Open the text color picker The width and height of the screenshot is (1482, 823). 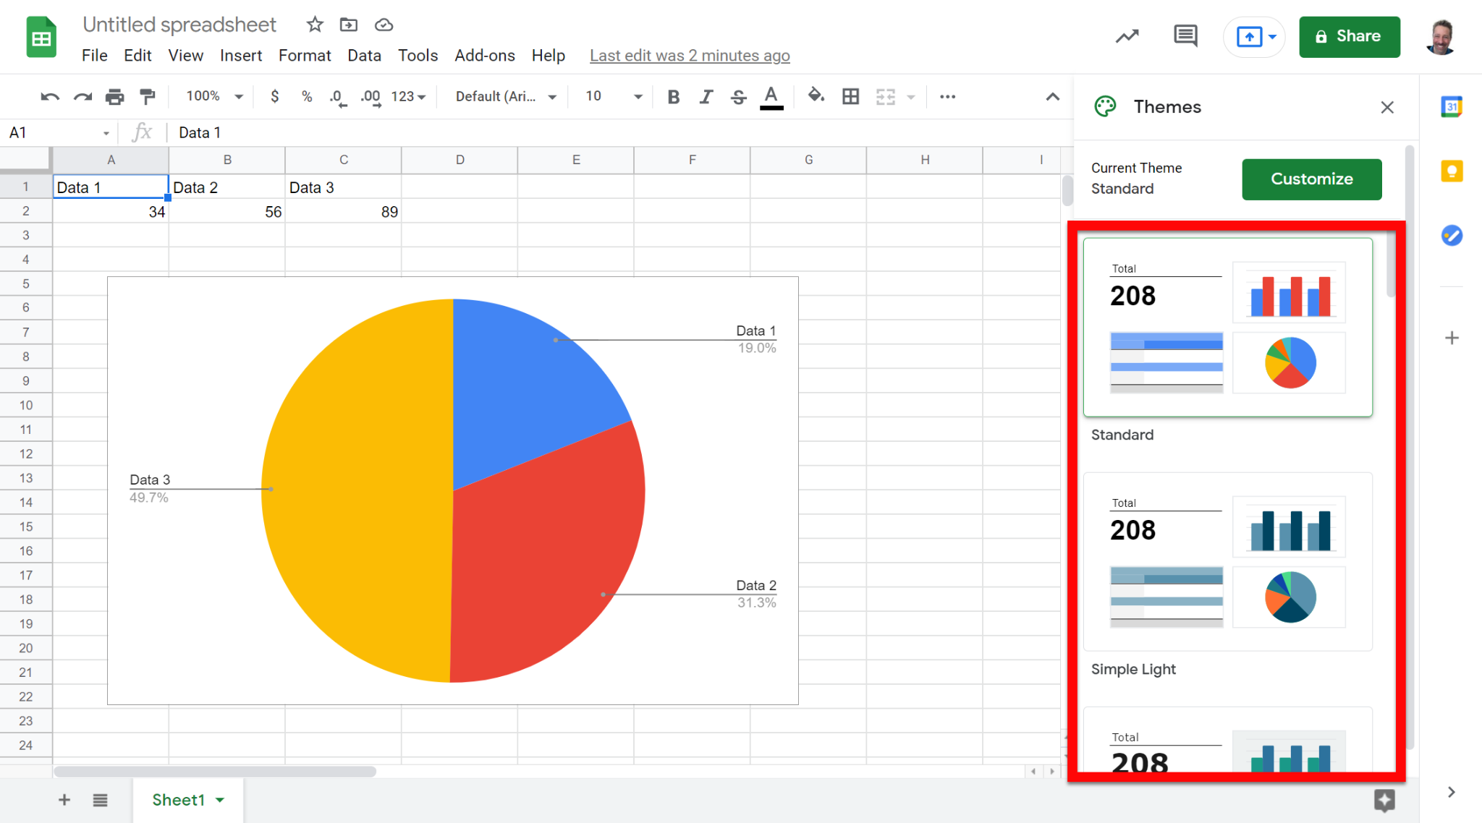point(771,96)
